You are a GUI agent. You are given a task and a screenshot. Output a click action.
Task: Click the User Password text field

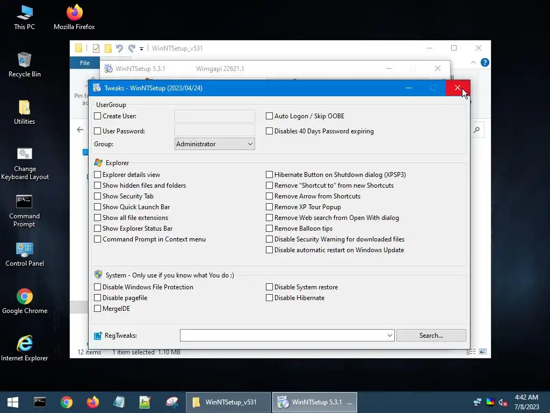pos(215,130)
